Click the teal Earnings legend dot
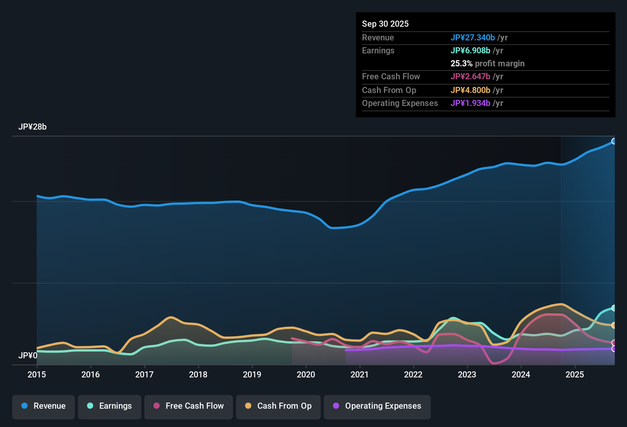This screenshot has height=427, width=627. [x=90, y=406]
